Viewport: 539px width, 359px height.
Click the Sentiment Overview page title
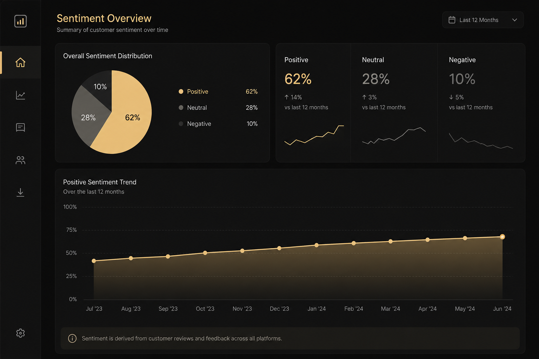(x=104, y=18)
